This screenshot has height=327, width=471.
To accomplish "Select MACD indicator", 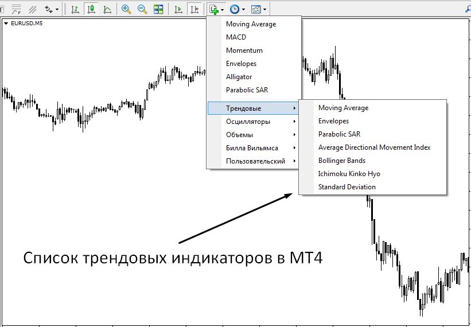I will (254, 37).
